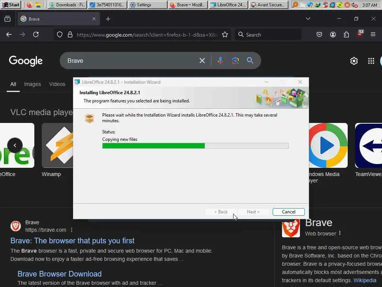Viewport: 382px width, 287px height.
Task: Switch to the LibreOffice 24 taskbar item
Action: pos(228,4)
